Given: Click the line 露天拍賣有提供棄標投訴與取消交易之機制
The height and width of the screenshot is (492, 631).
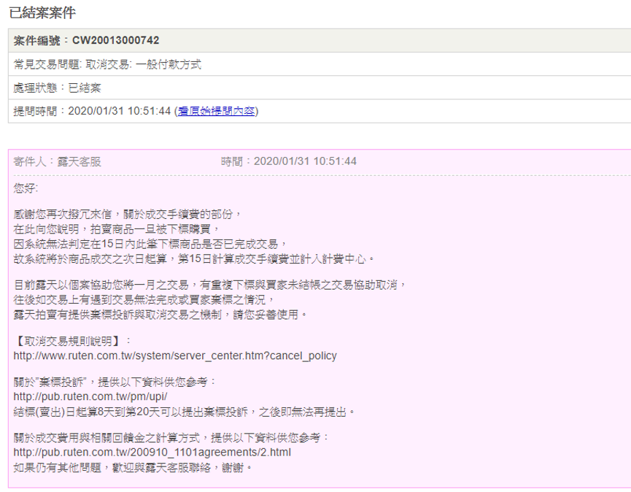Looking at the screenshot, I should [x=160, y=315].
